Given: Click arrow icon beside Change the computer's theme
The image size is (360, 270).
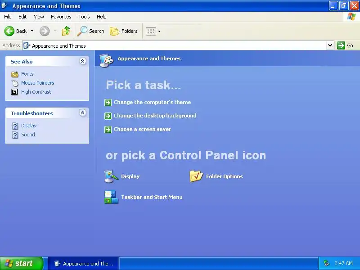Looking at the screenshot, I should point(108,103).
